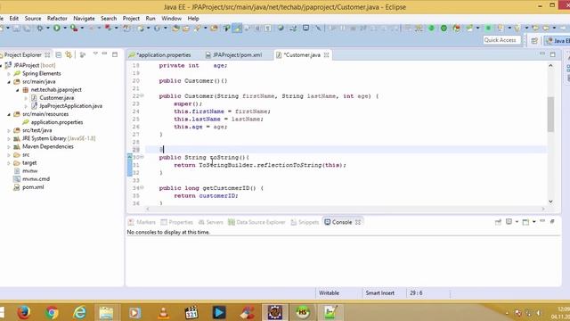Minimize the Project Explorer panel

click(105, 53)
